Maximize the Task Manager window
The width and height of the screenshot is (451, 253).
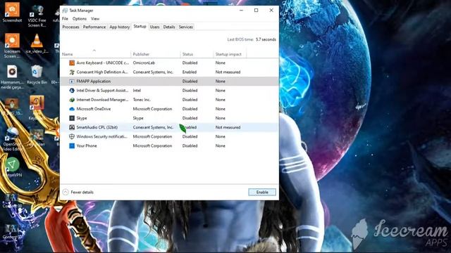[256, 11]
